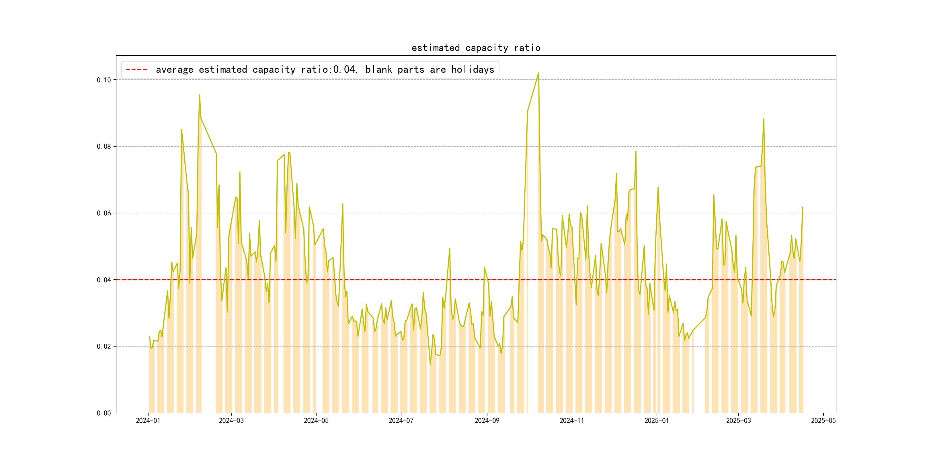
Task: Click the 0.00 y-axis tick label
Action: (104, 413)
